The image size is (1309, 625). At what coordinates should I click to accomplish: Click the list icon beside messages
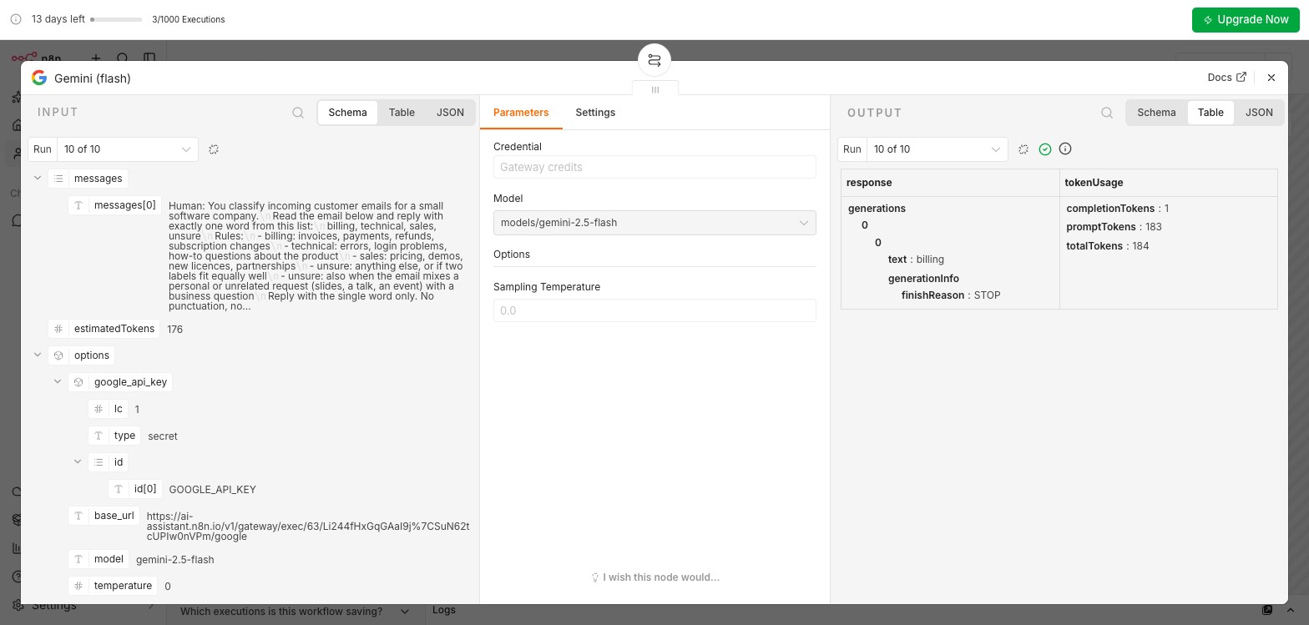pyautogui.click(x=58, y=179)
